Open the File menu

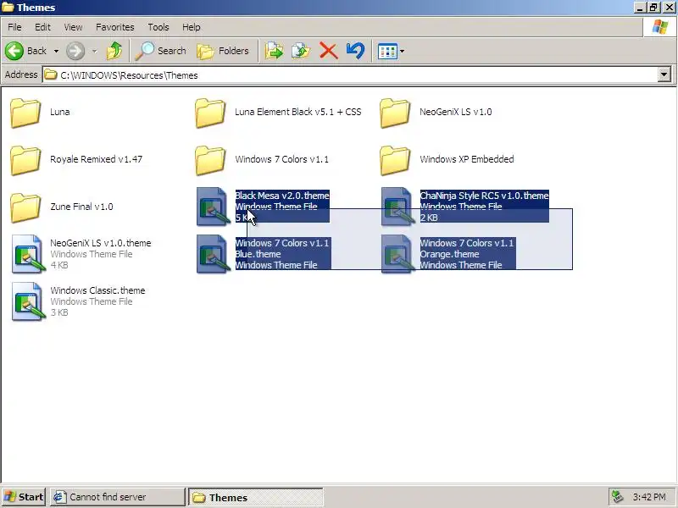14,27
